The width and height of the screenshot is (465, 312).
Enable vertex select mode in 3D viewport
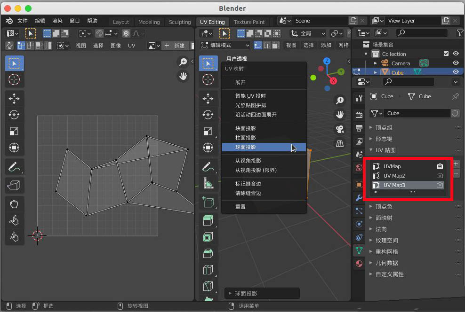[258, 45]
